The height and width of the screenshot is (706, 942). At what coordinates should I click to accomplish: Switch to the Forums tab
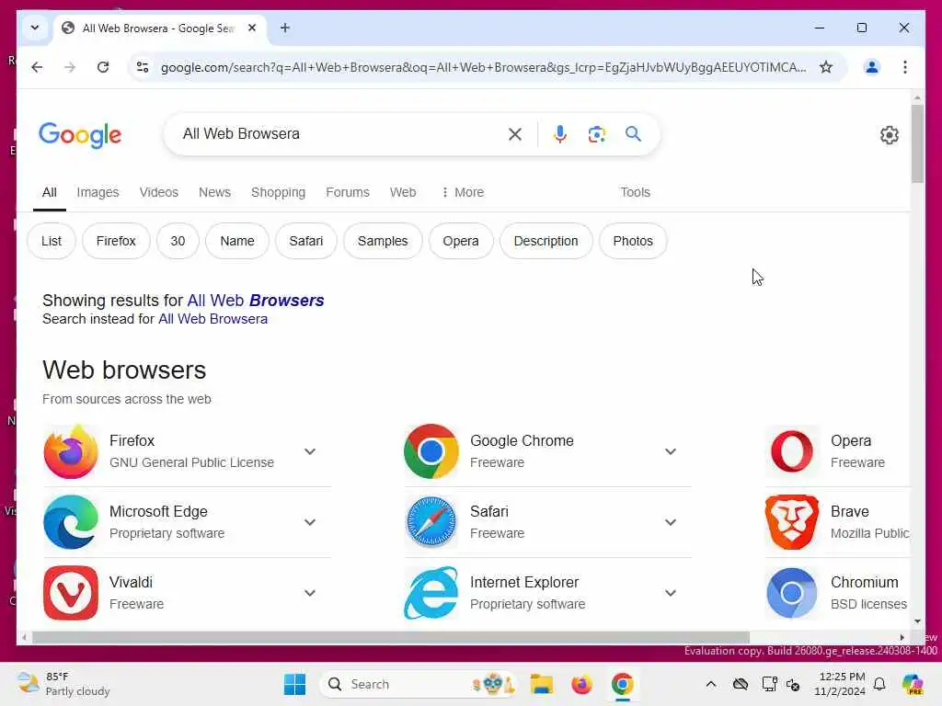point(347,192)
